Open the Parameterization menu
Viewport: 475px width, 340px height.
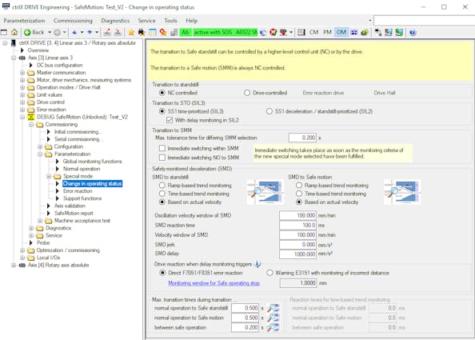point(24,21)
